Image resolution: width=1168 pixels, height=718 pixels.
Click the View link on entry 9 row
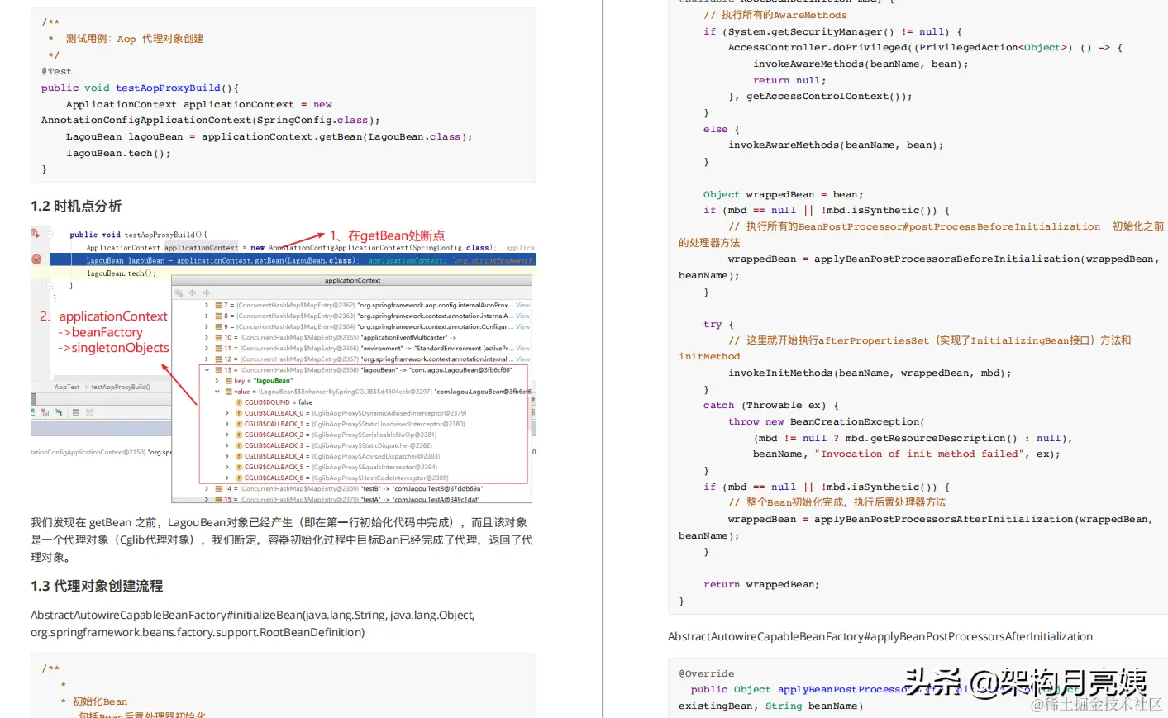(x=522, y=326)
